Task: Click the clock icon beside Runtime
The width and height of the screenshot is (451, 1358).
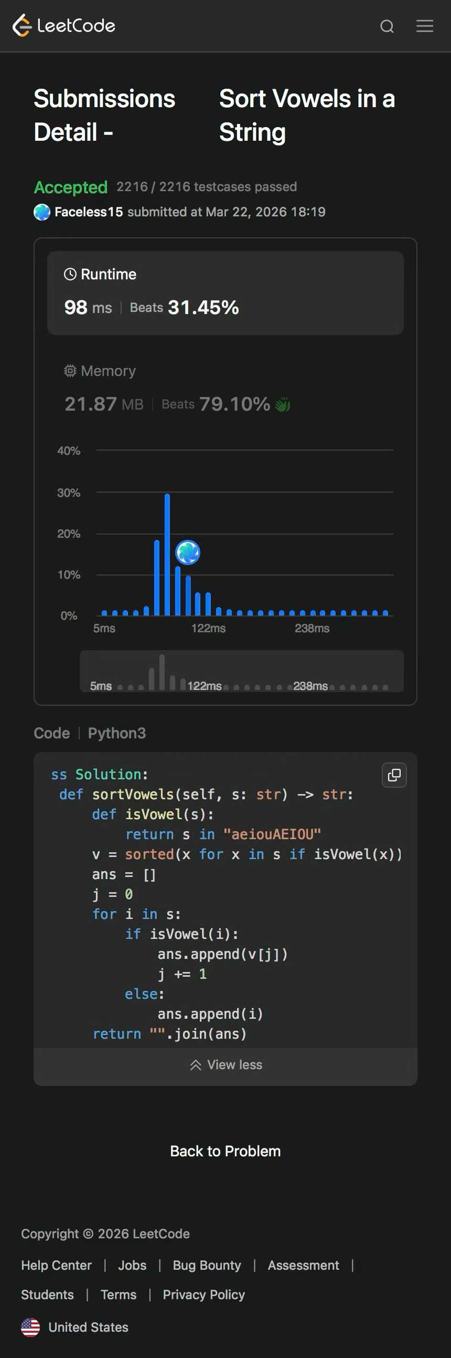Action: point(70,274)
